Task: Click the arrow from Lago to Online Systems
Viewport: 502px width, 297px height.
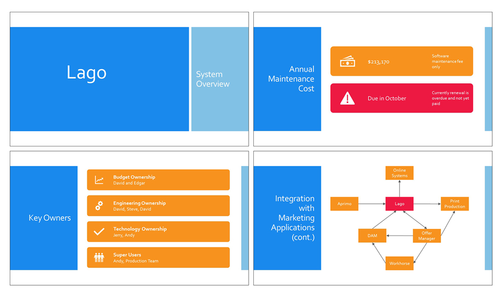Action: pos(399,188)
